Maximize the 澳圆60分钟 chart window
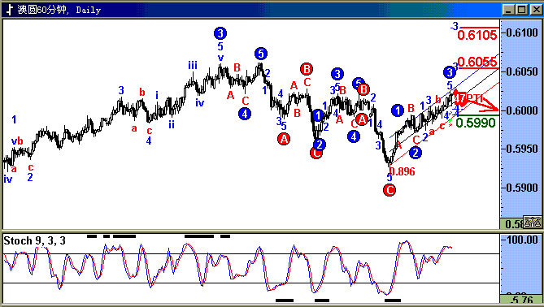 [x=521, y=10]
